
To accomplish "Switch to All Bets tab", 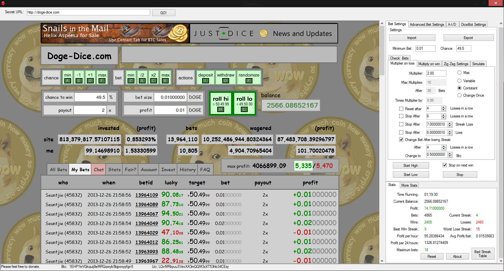I will click(58, 170).
